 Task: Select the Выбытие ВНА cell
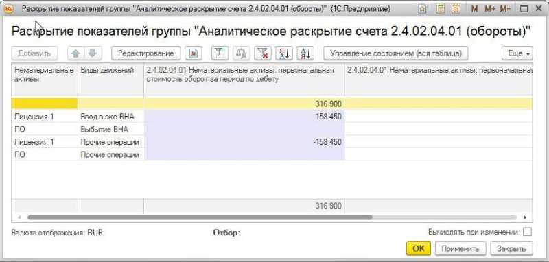(x=110, y=130)
